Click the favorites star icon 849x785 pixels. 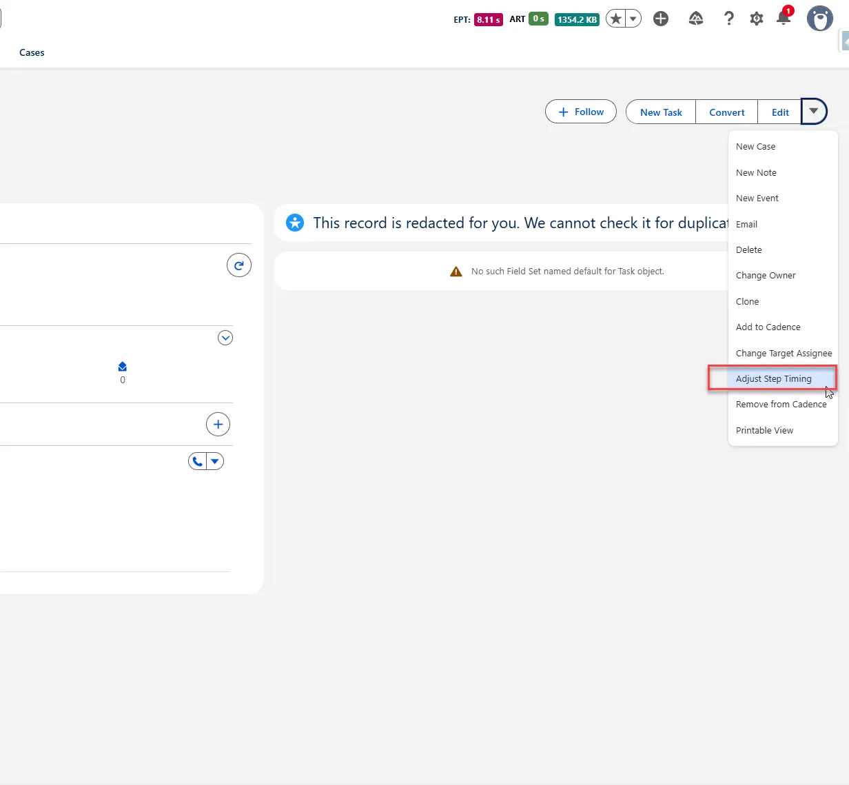click(x=616, y=19)
